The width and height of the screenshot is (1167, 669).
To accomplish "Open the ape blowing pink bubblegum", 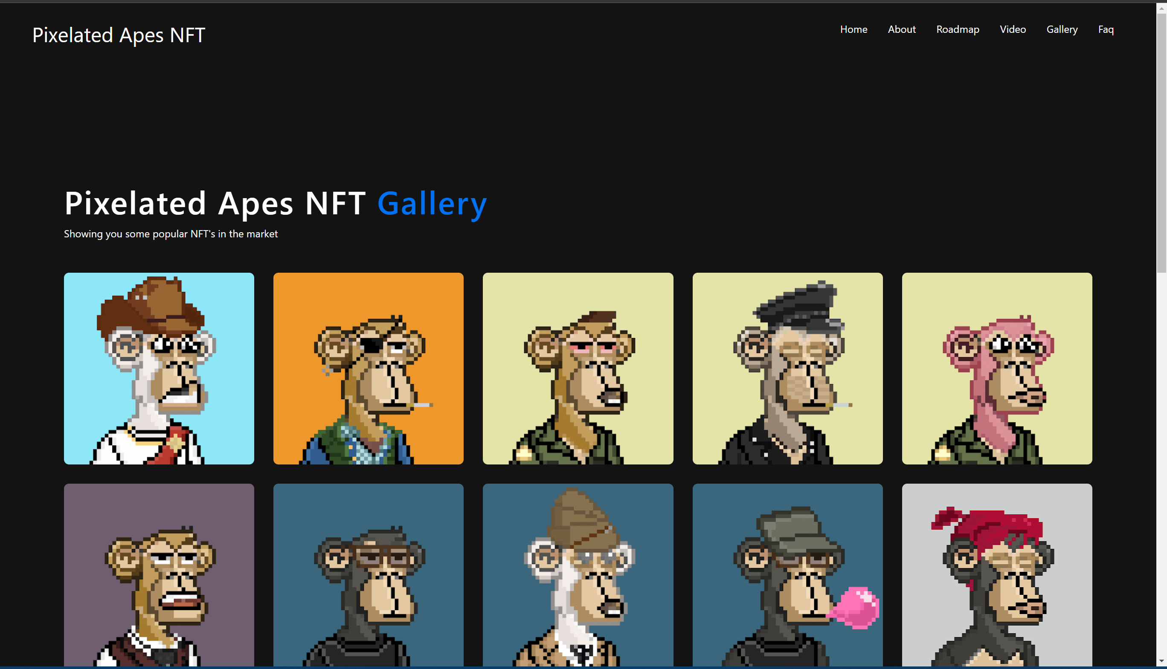I will pos(787,574).
